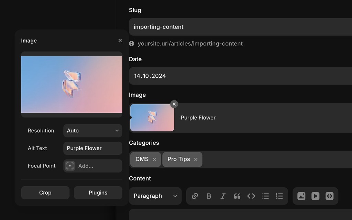This screenshot has width=352, height=220.
Task: Click the Crop button
Action: 45,192
